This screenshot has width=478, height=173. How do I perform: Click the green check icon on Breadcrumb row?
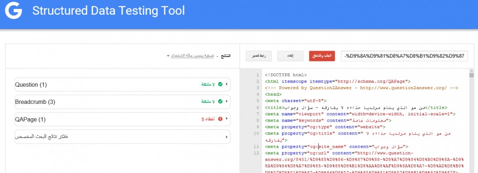[220, 102]
